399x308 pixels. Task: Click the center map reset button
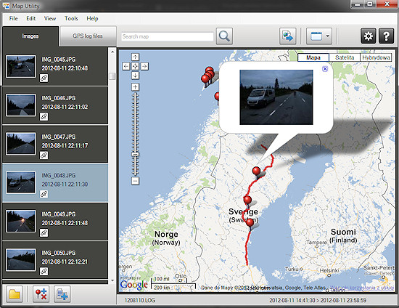tap(135, 66)
